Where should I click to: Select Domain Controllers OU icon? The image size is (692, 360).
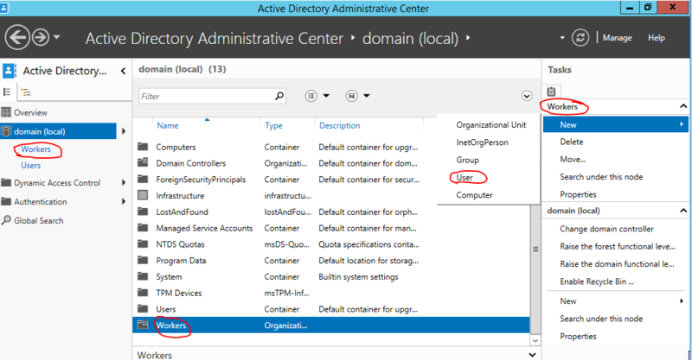[143, 162]
